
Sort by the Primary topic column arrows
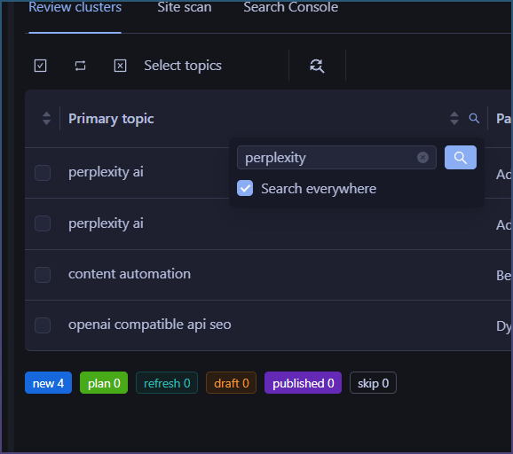(454, 118)
